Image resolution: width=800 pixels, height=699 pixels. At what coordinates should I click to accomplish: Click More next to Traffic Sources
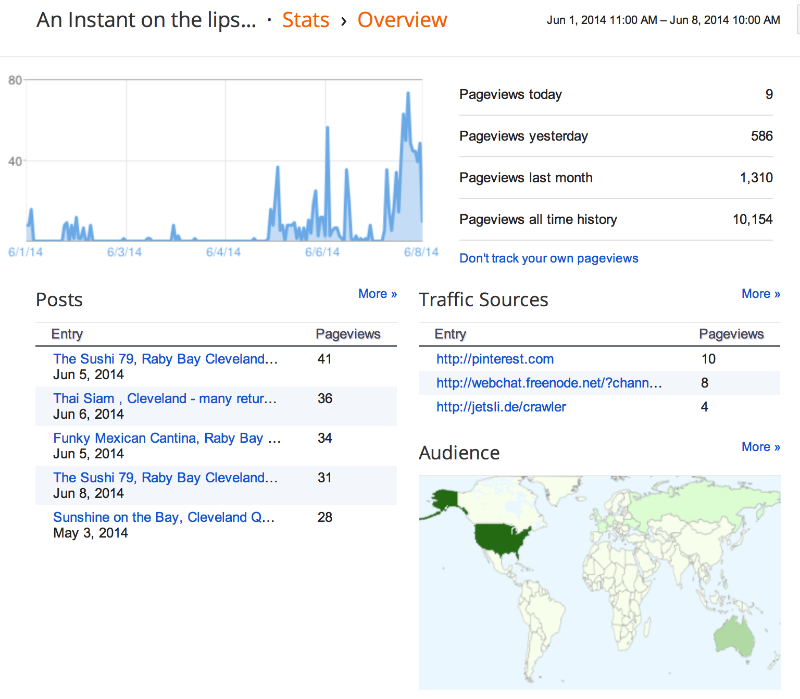(760, 293)
